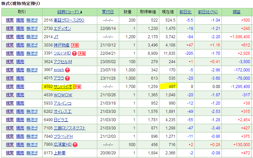Open 神戸物産 stock details
The image size is (253, 158).
click(x=62, y=45)
